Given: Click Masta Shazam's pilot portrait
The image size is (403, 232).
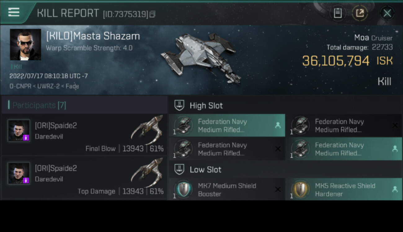Looking at the screenshot, I should [x=25, y=45].
